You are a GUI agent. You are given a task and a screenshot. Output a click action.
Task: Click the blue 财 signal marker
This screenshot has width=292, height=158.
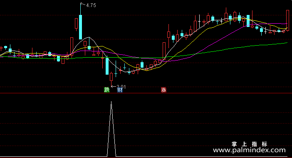120,90
